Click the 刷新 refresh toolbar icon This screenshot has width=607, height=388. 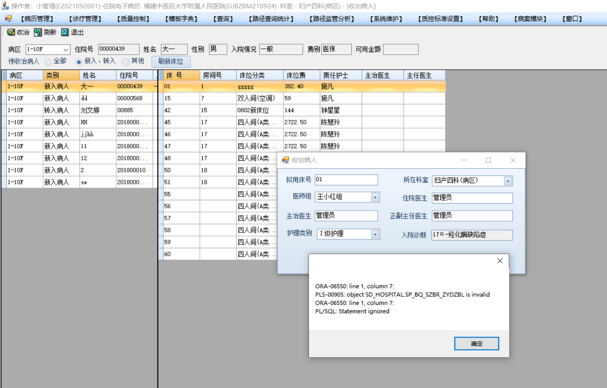click(38, 32)
